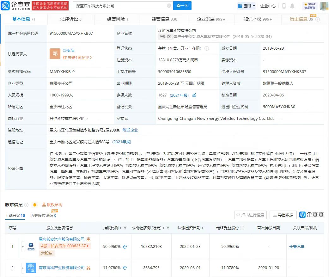
Task: Open SVIP 会员服务 from top bar
Action: 310,5
